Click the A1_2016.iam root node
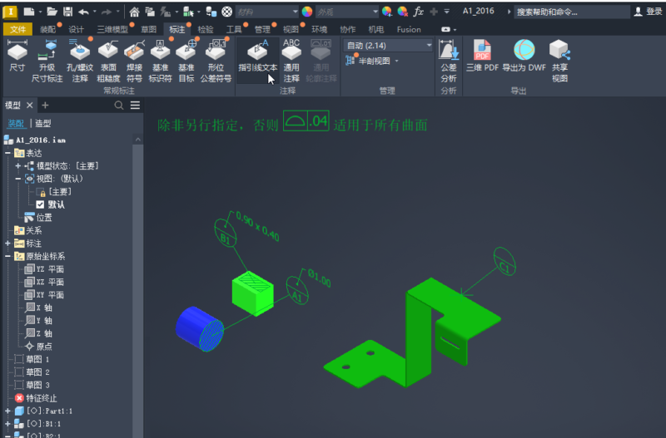This screenshot has width=666, height=438. (35, 140)
